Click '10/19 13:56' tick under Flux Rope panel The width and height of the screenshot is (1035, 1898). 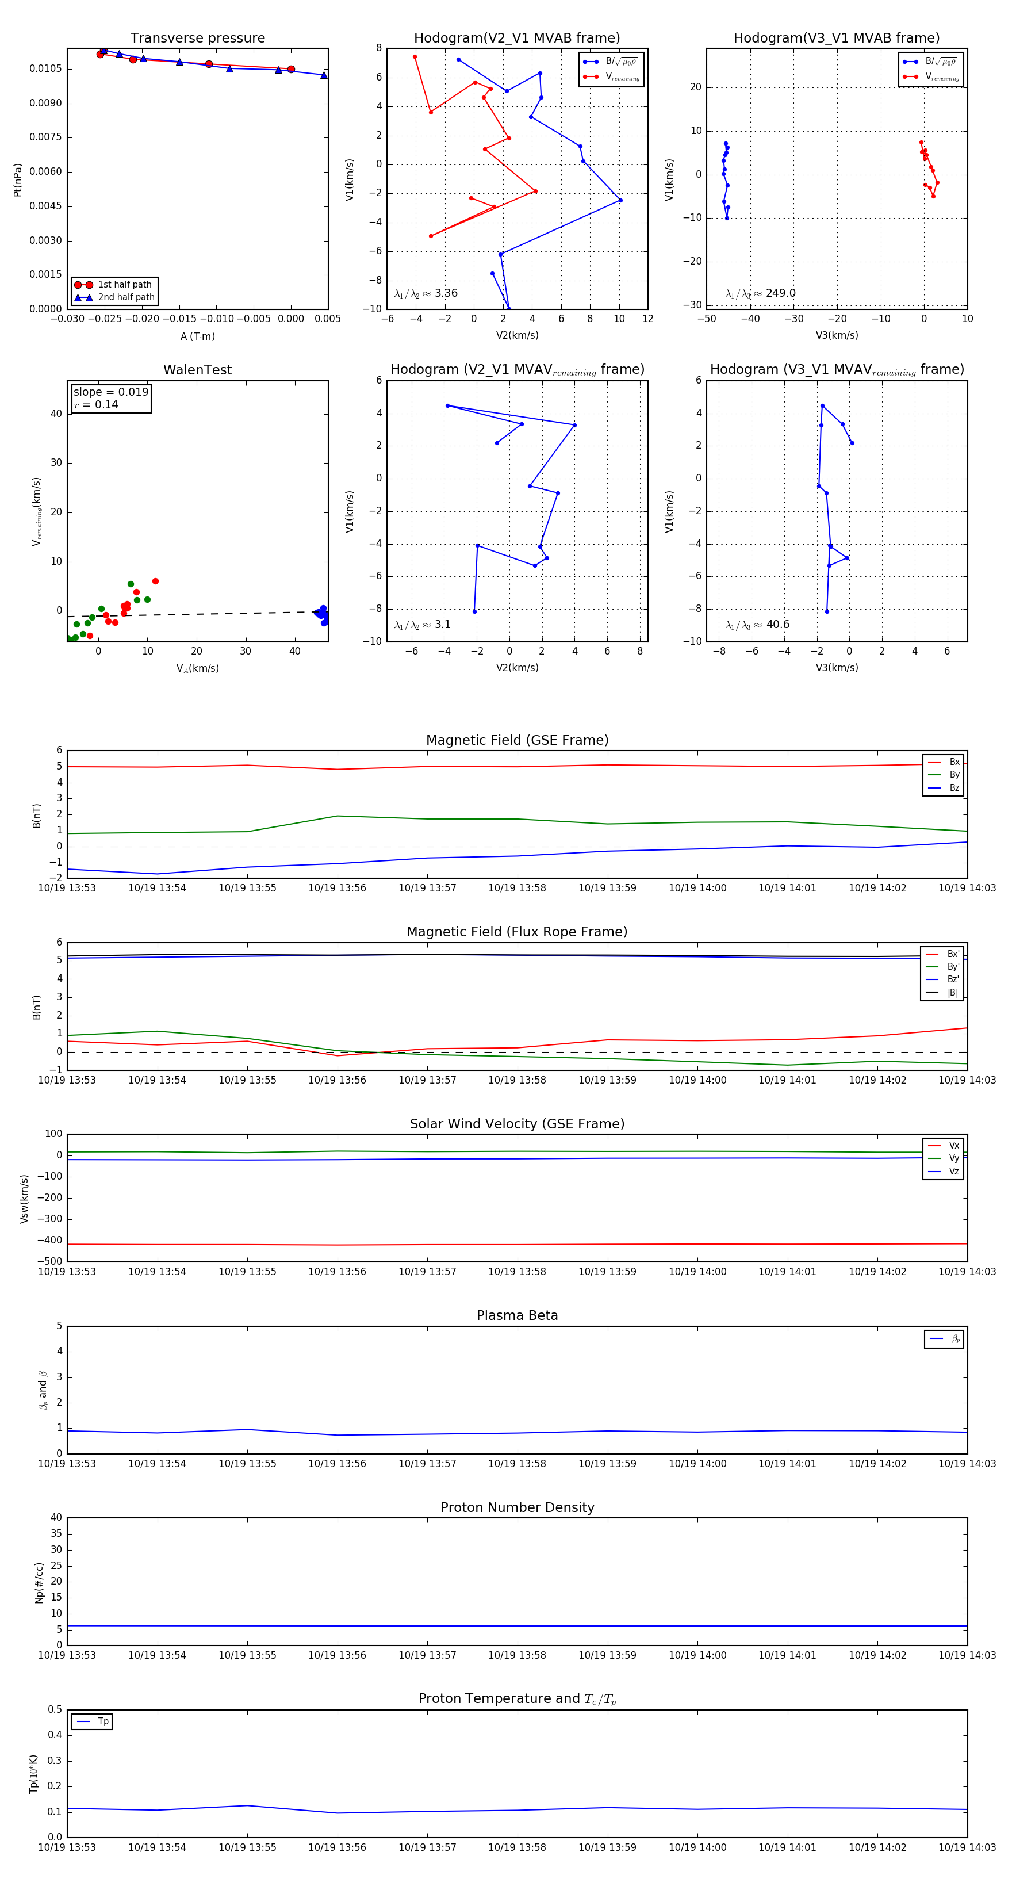click(338, 1080)
